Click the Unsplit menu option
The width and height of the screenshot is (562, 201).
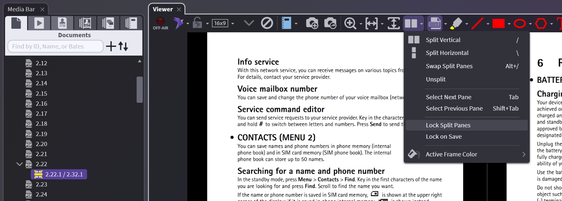tap(435, 79)
